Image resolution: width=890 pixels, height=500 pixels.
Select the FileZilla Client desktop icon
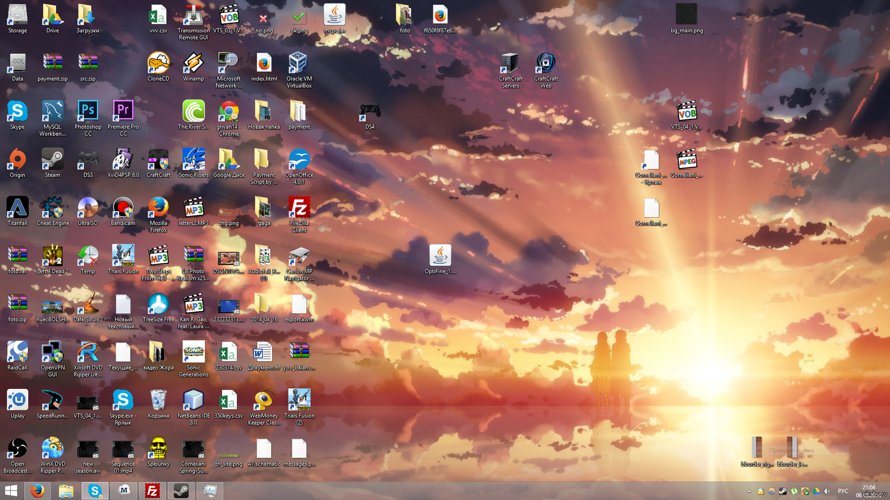coord(299,214)
